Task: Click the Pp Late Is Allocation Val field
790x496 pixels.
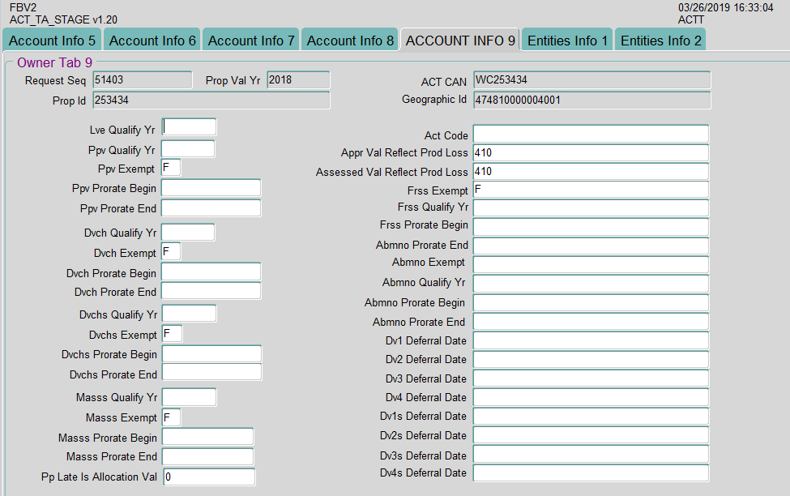Action: click(x=209, y=477)
